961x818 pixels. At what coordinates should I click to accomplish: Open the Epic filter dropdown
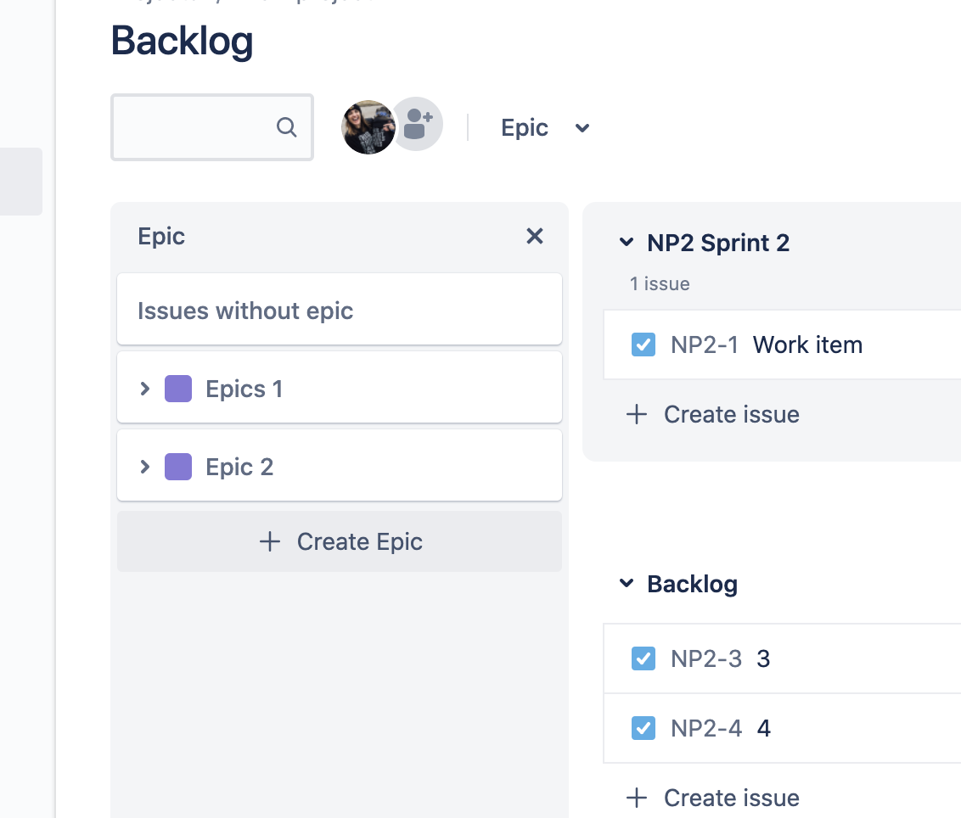click(582, 127)
